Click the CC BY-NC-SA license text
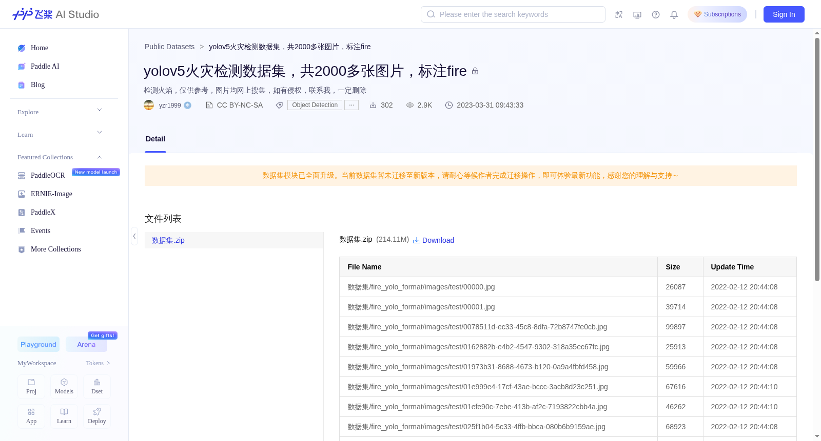Screen dimensions: 821x441 [240, 105]
